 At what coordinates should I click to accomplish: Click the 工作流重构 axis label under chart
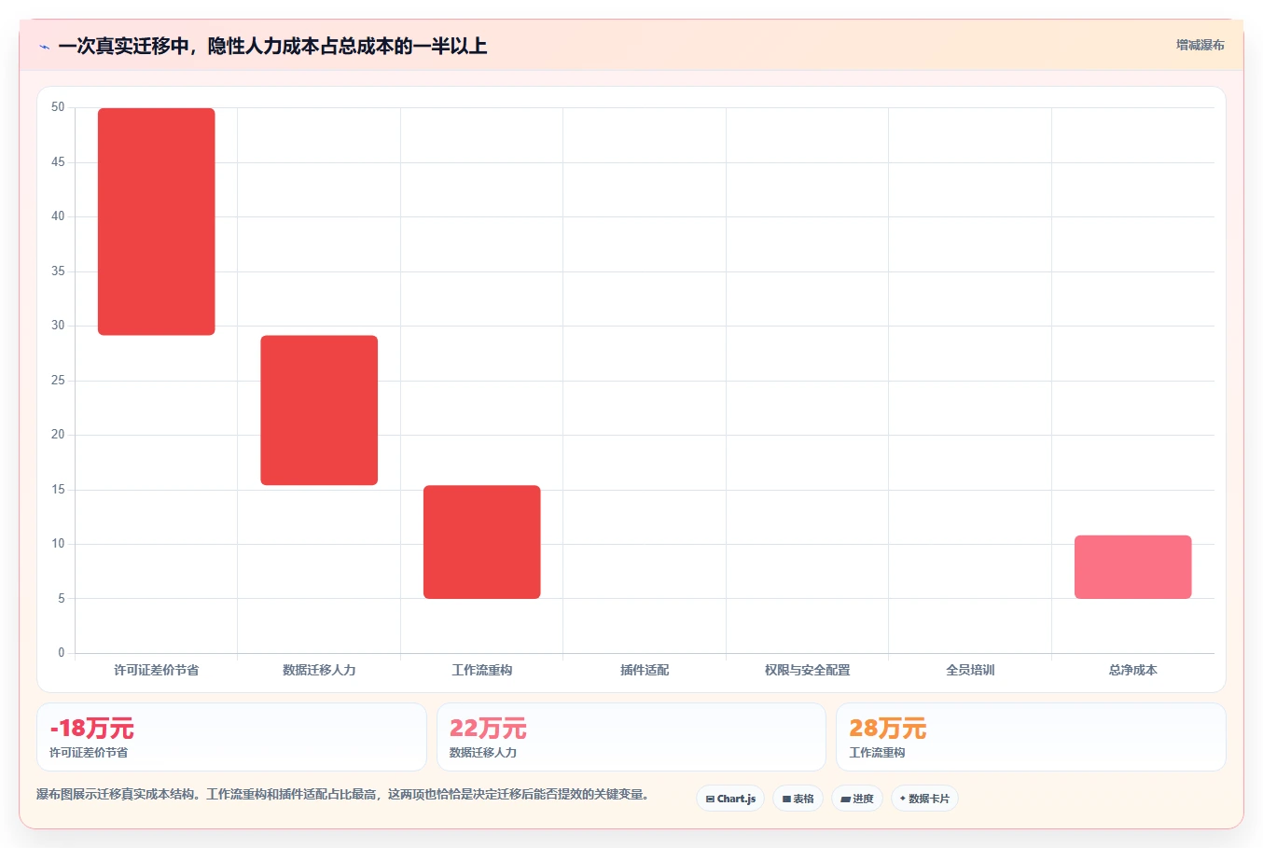(x=482, y=670)
